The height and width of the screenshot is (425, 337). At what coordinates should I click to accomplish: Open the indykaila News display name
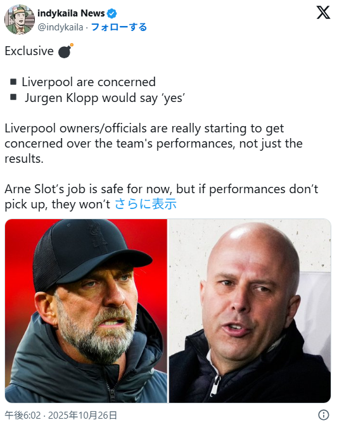point(71,13)
